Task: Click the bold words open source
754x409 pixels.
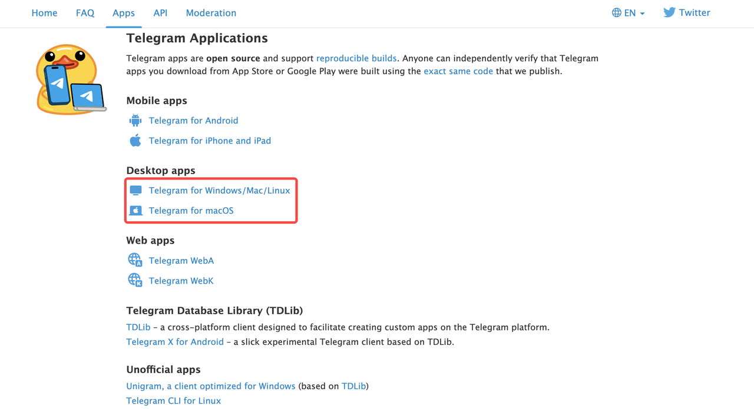Action: tap(233, 58)
